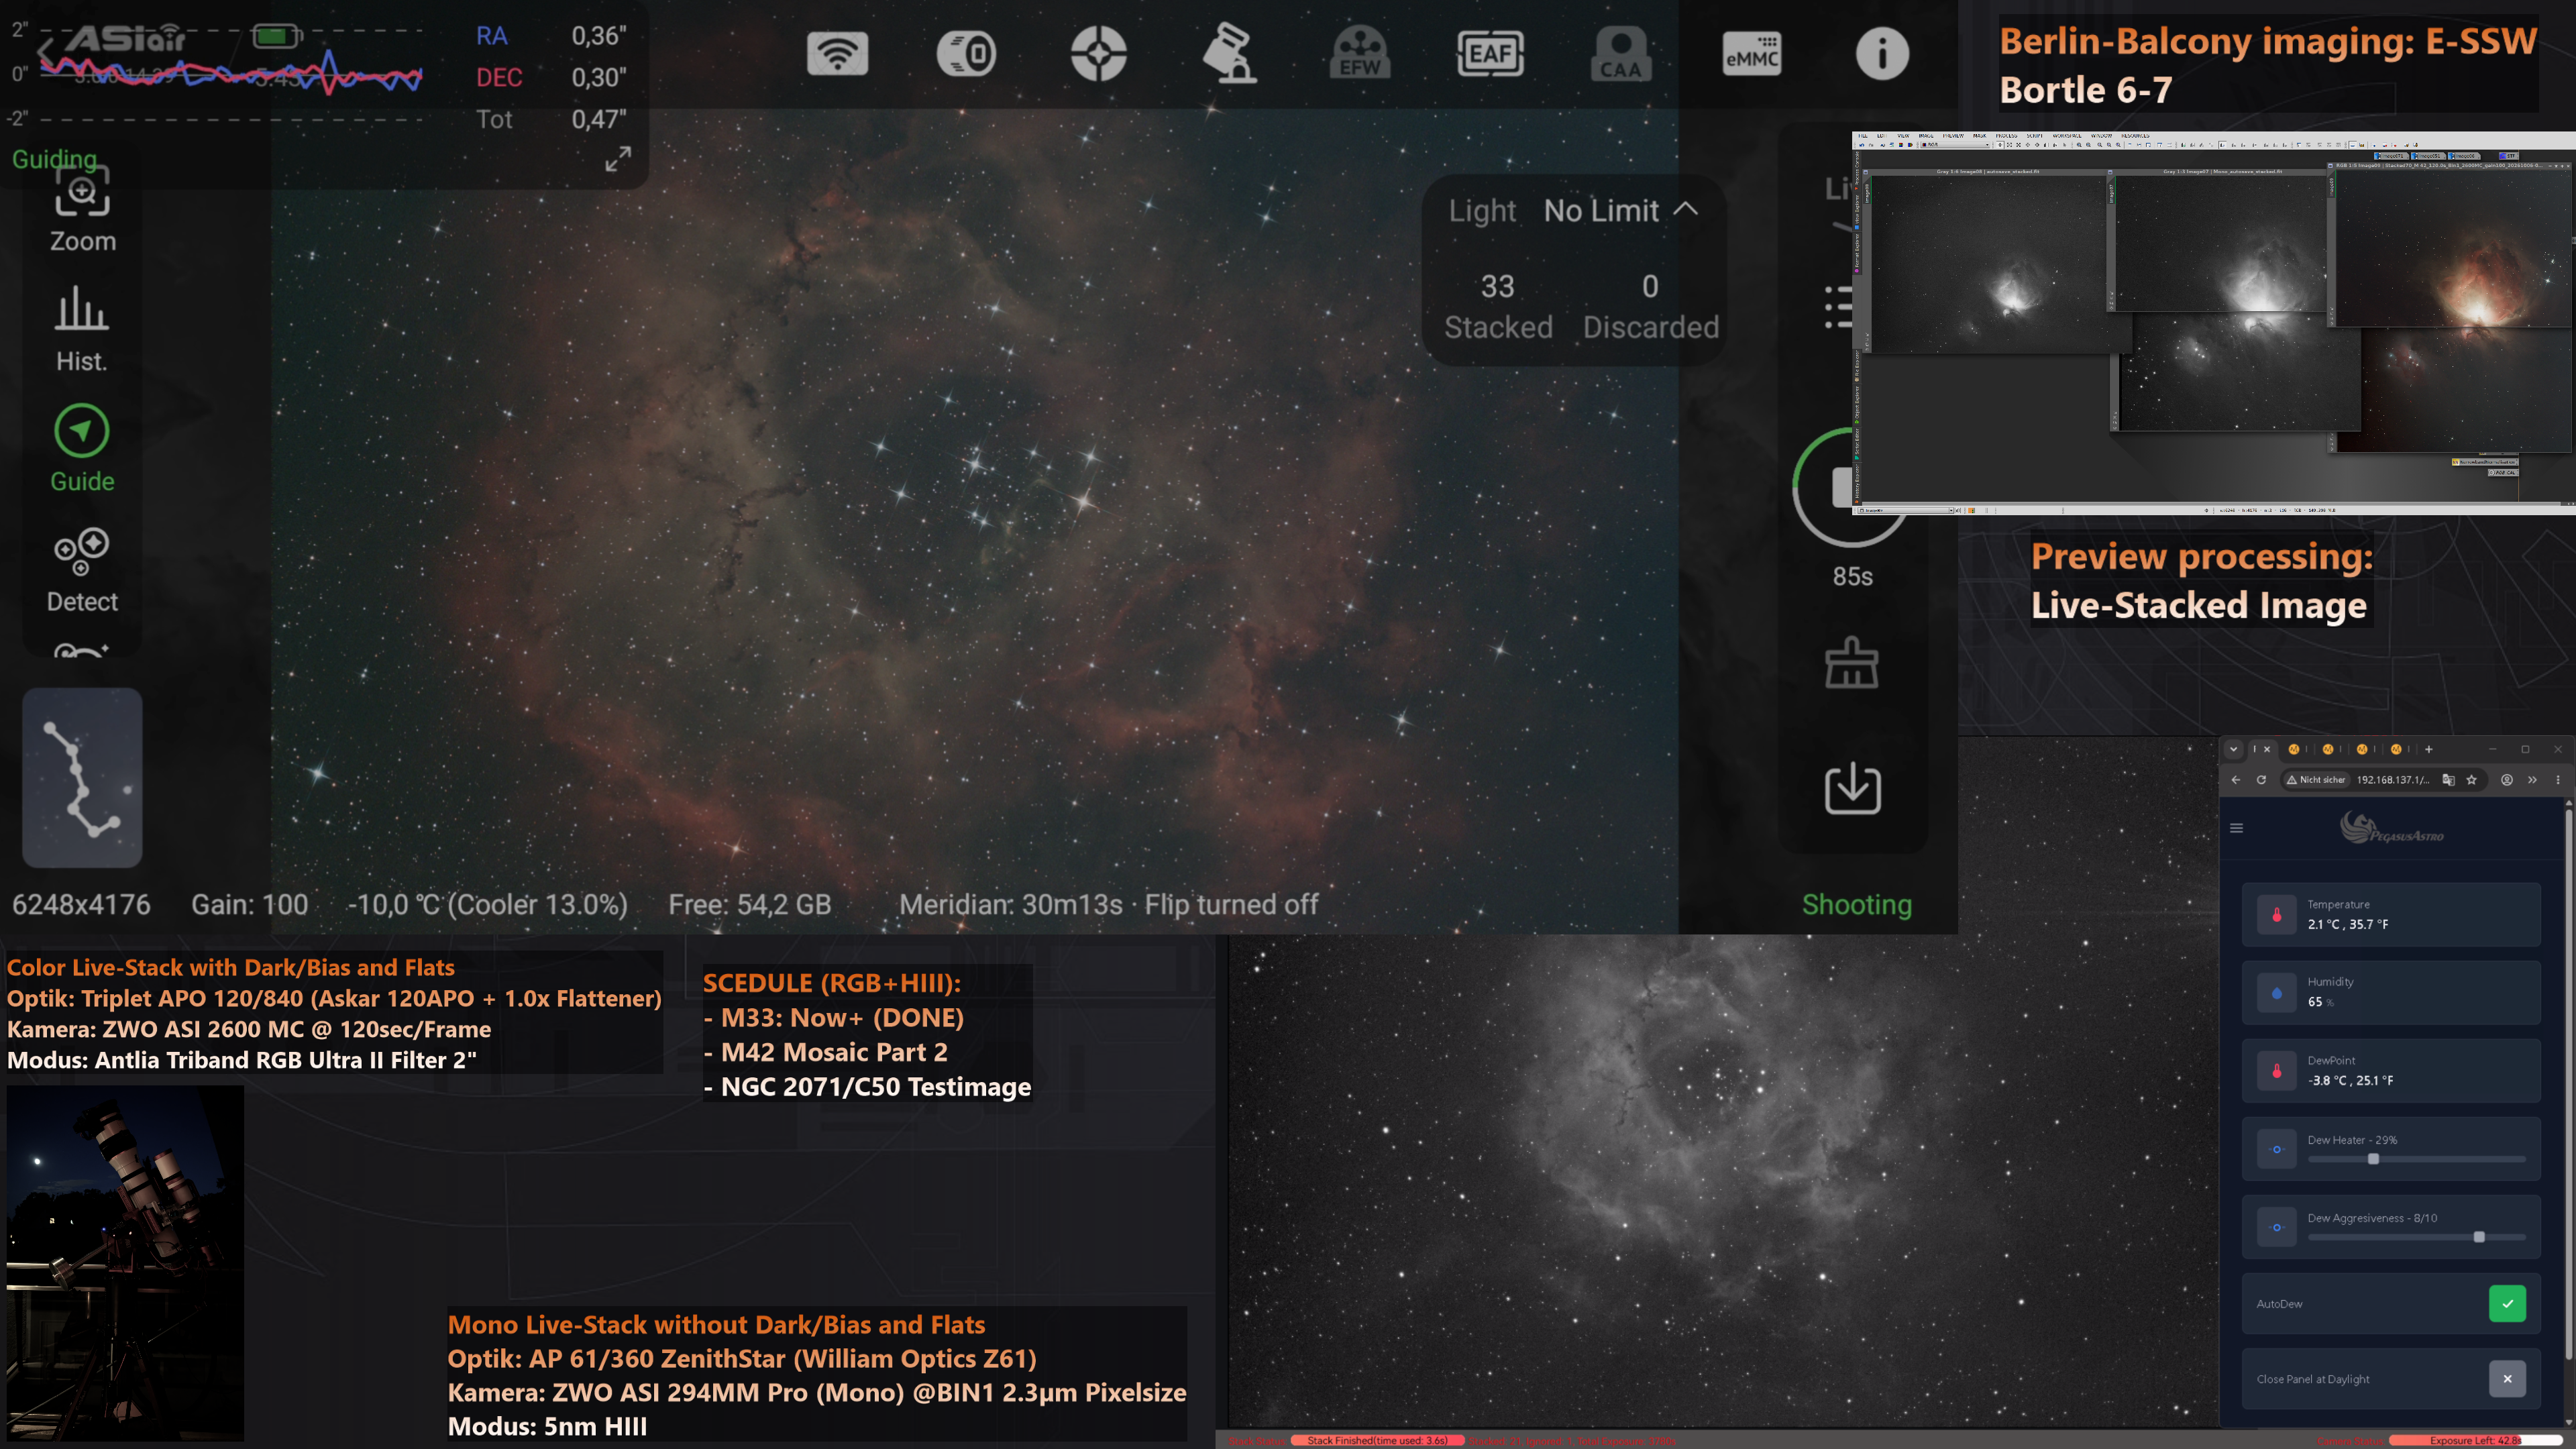Open the CAA rotator icon

coord(1621,53)
